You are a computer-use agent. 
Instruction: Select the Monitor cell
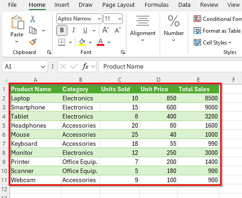click(x=35, y=153)
